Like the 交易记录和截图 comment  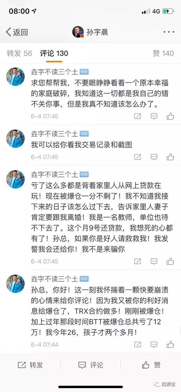pyautogui.click(x=170, y=157)
